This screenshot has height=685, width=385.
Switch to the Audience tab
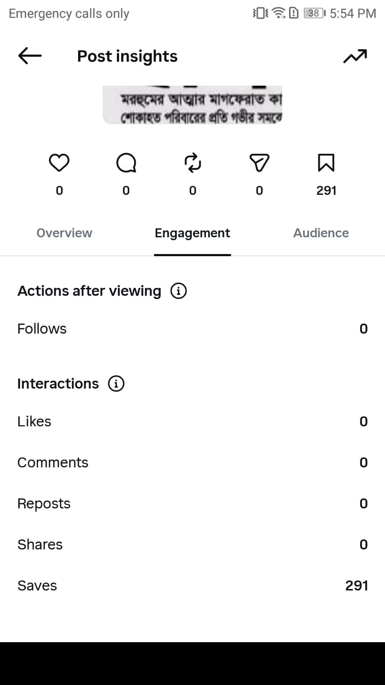[x=321, y=233]
